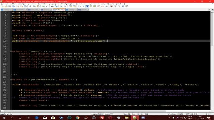Open the Localizar menu
The height and width of the screenshot is (120, 214).
pyautogui.click(x=21, y=4)
